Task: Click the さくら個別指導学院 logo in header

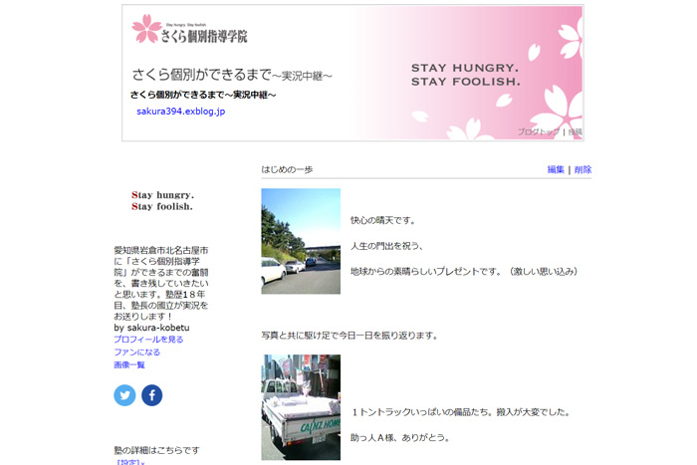Action: point(190,30)
